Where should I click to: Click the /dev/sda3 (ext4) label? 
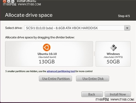(x=47, y=57)
